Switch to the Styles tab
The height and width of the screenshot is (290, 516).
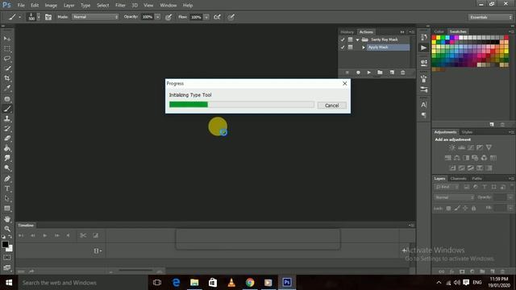click(x=467, y=132)
